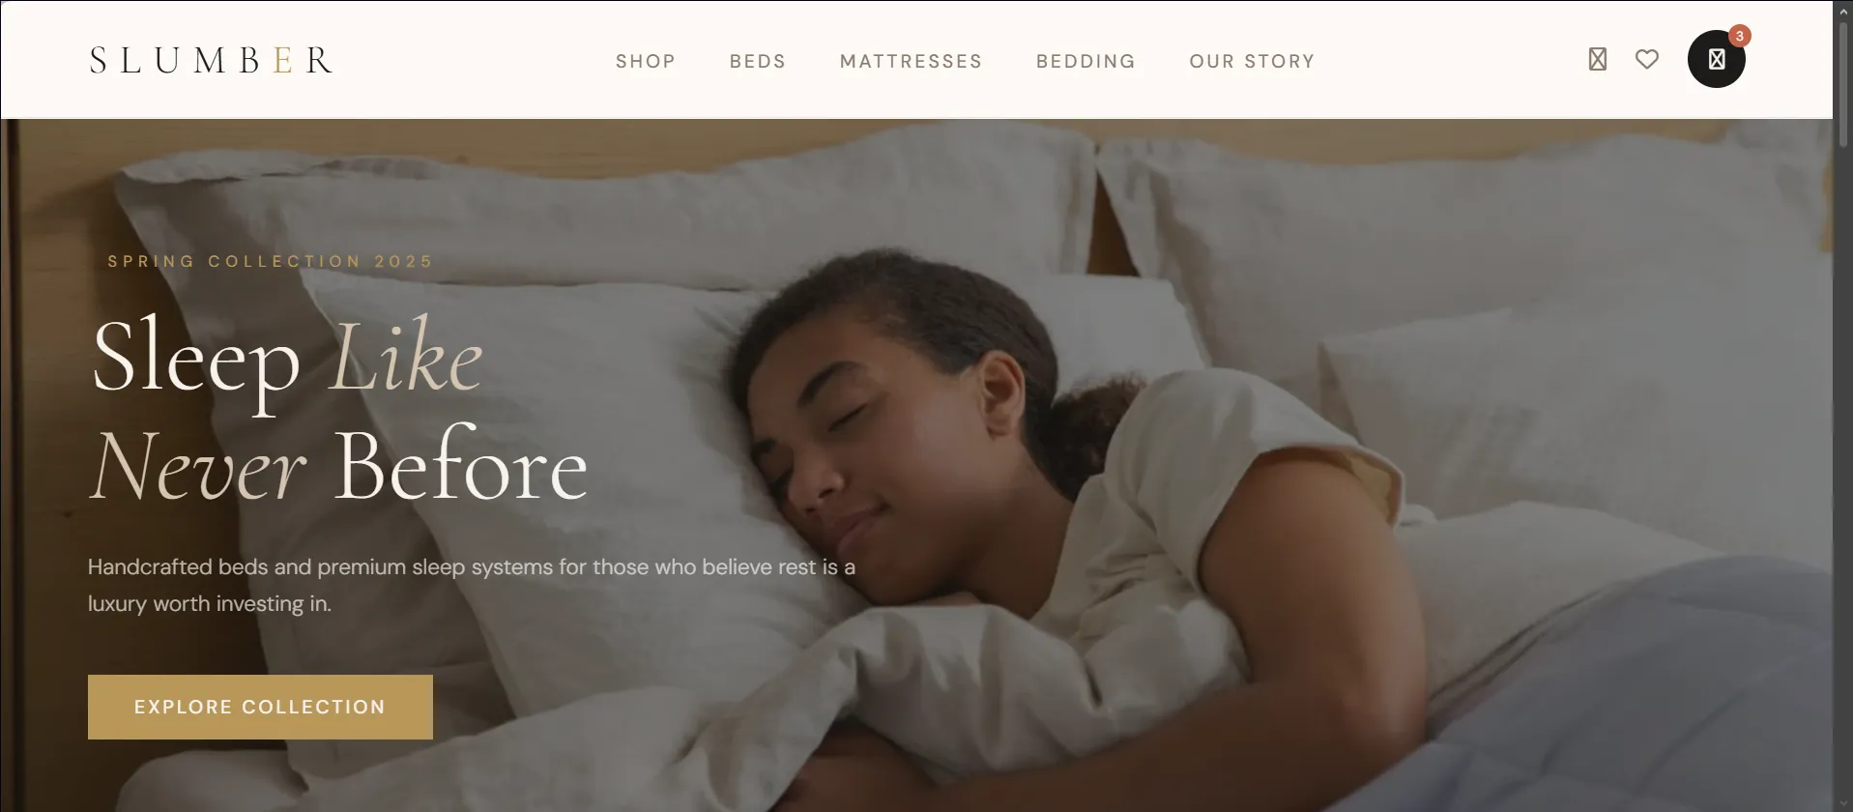
Task: Click the golden letter E in the logo
Action: pos(283,60)
